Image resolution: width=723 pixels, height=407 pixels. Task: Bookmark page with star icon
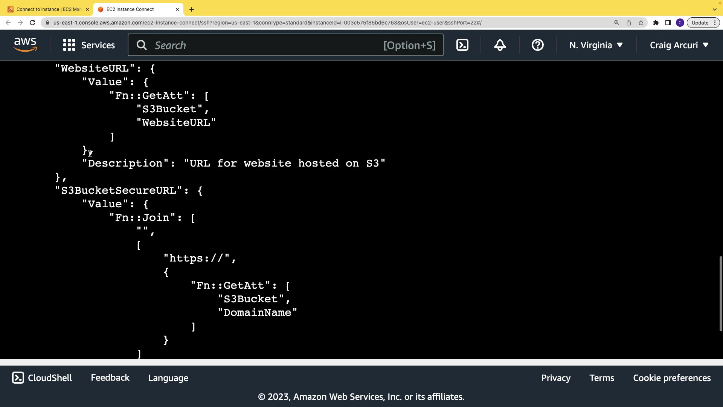click(x=641, y=23)
